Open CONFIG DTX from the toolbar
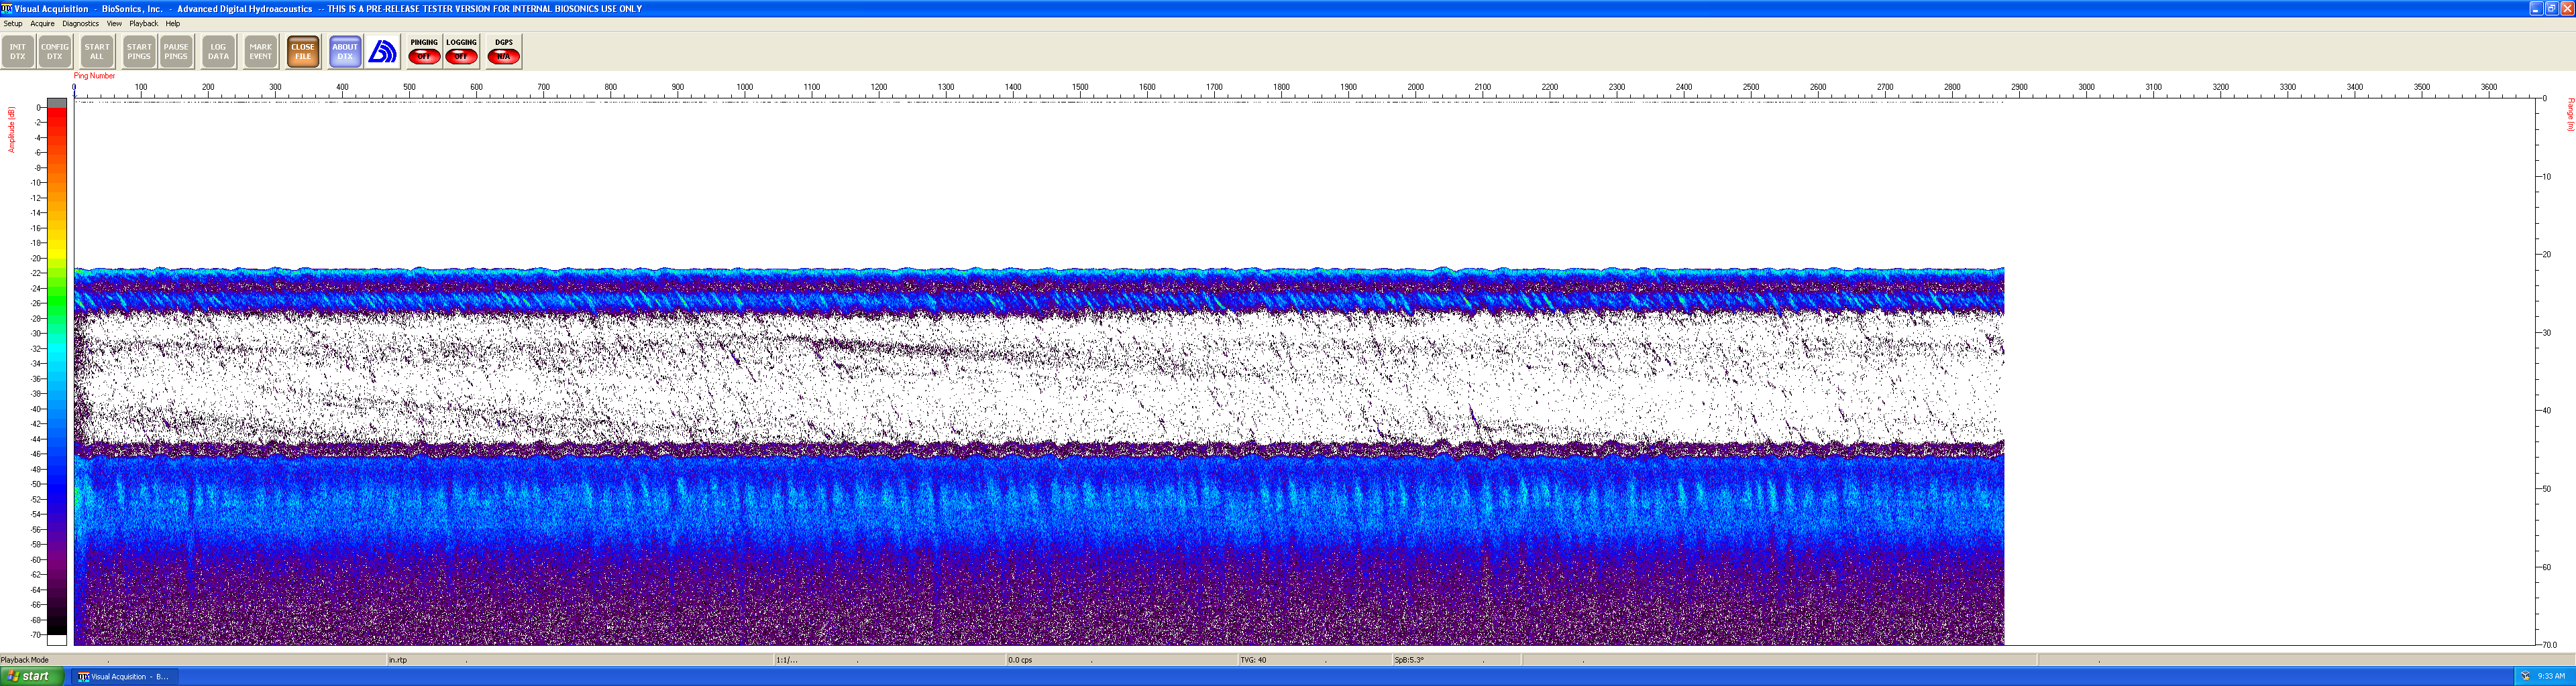2576x686 pixels. pos(55,52)
